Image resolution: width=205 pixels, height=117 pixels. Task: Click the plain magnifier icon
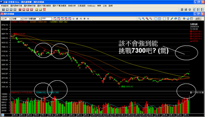click(140, 19)
